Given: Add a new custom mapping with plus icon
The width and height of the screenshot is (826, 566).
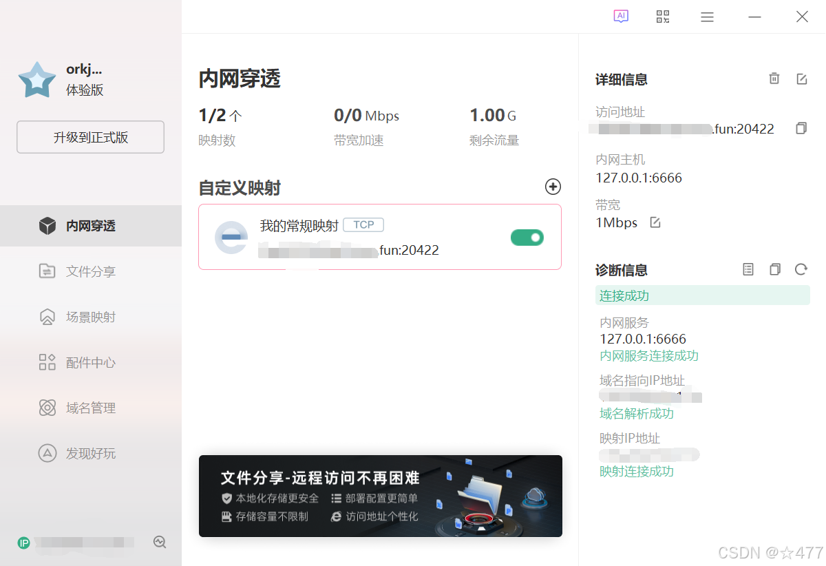Looking at the screenshot, I should click(x=553, y=187).
